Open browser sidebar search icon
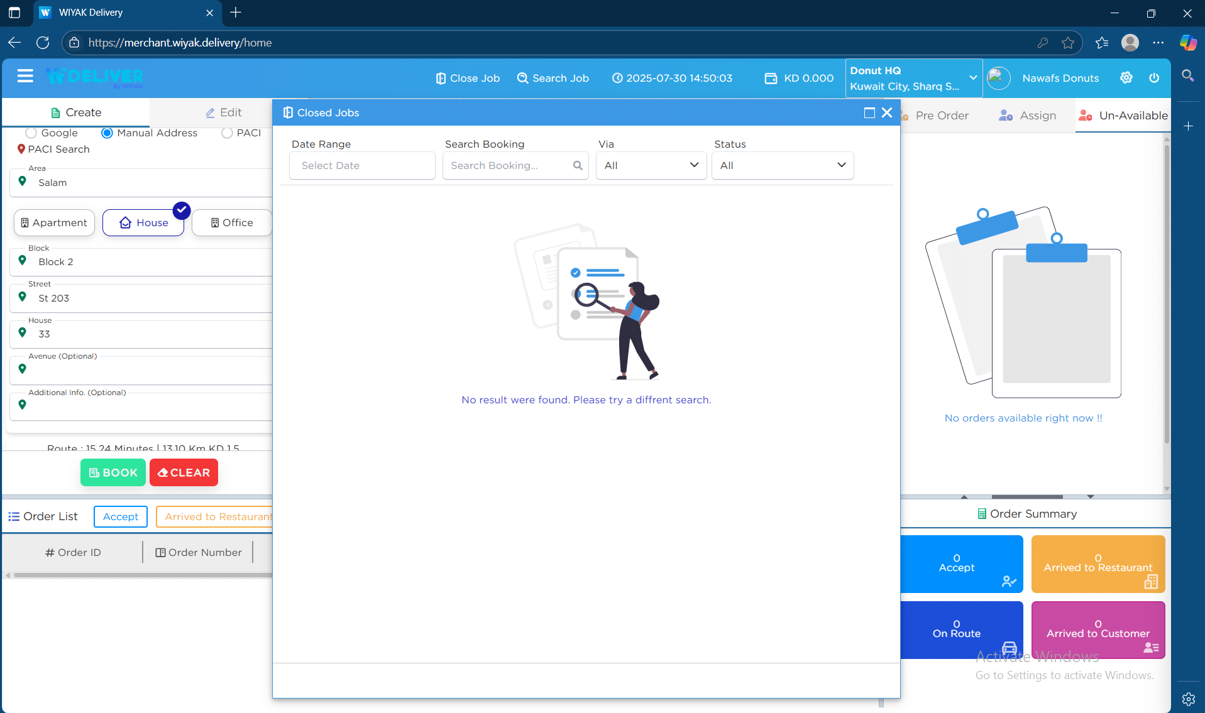 click(1187, 76)
